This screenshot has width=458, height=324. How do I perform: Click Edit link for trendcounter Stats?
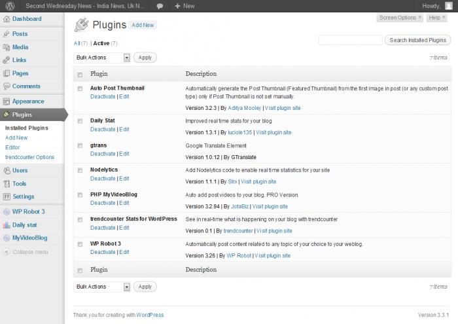[x=124, y=228]
